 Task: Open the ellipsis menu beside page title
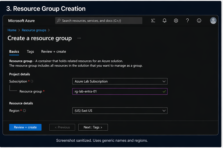79,38
